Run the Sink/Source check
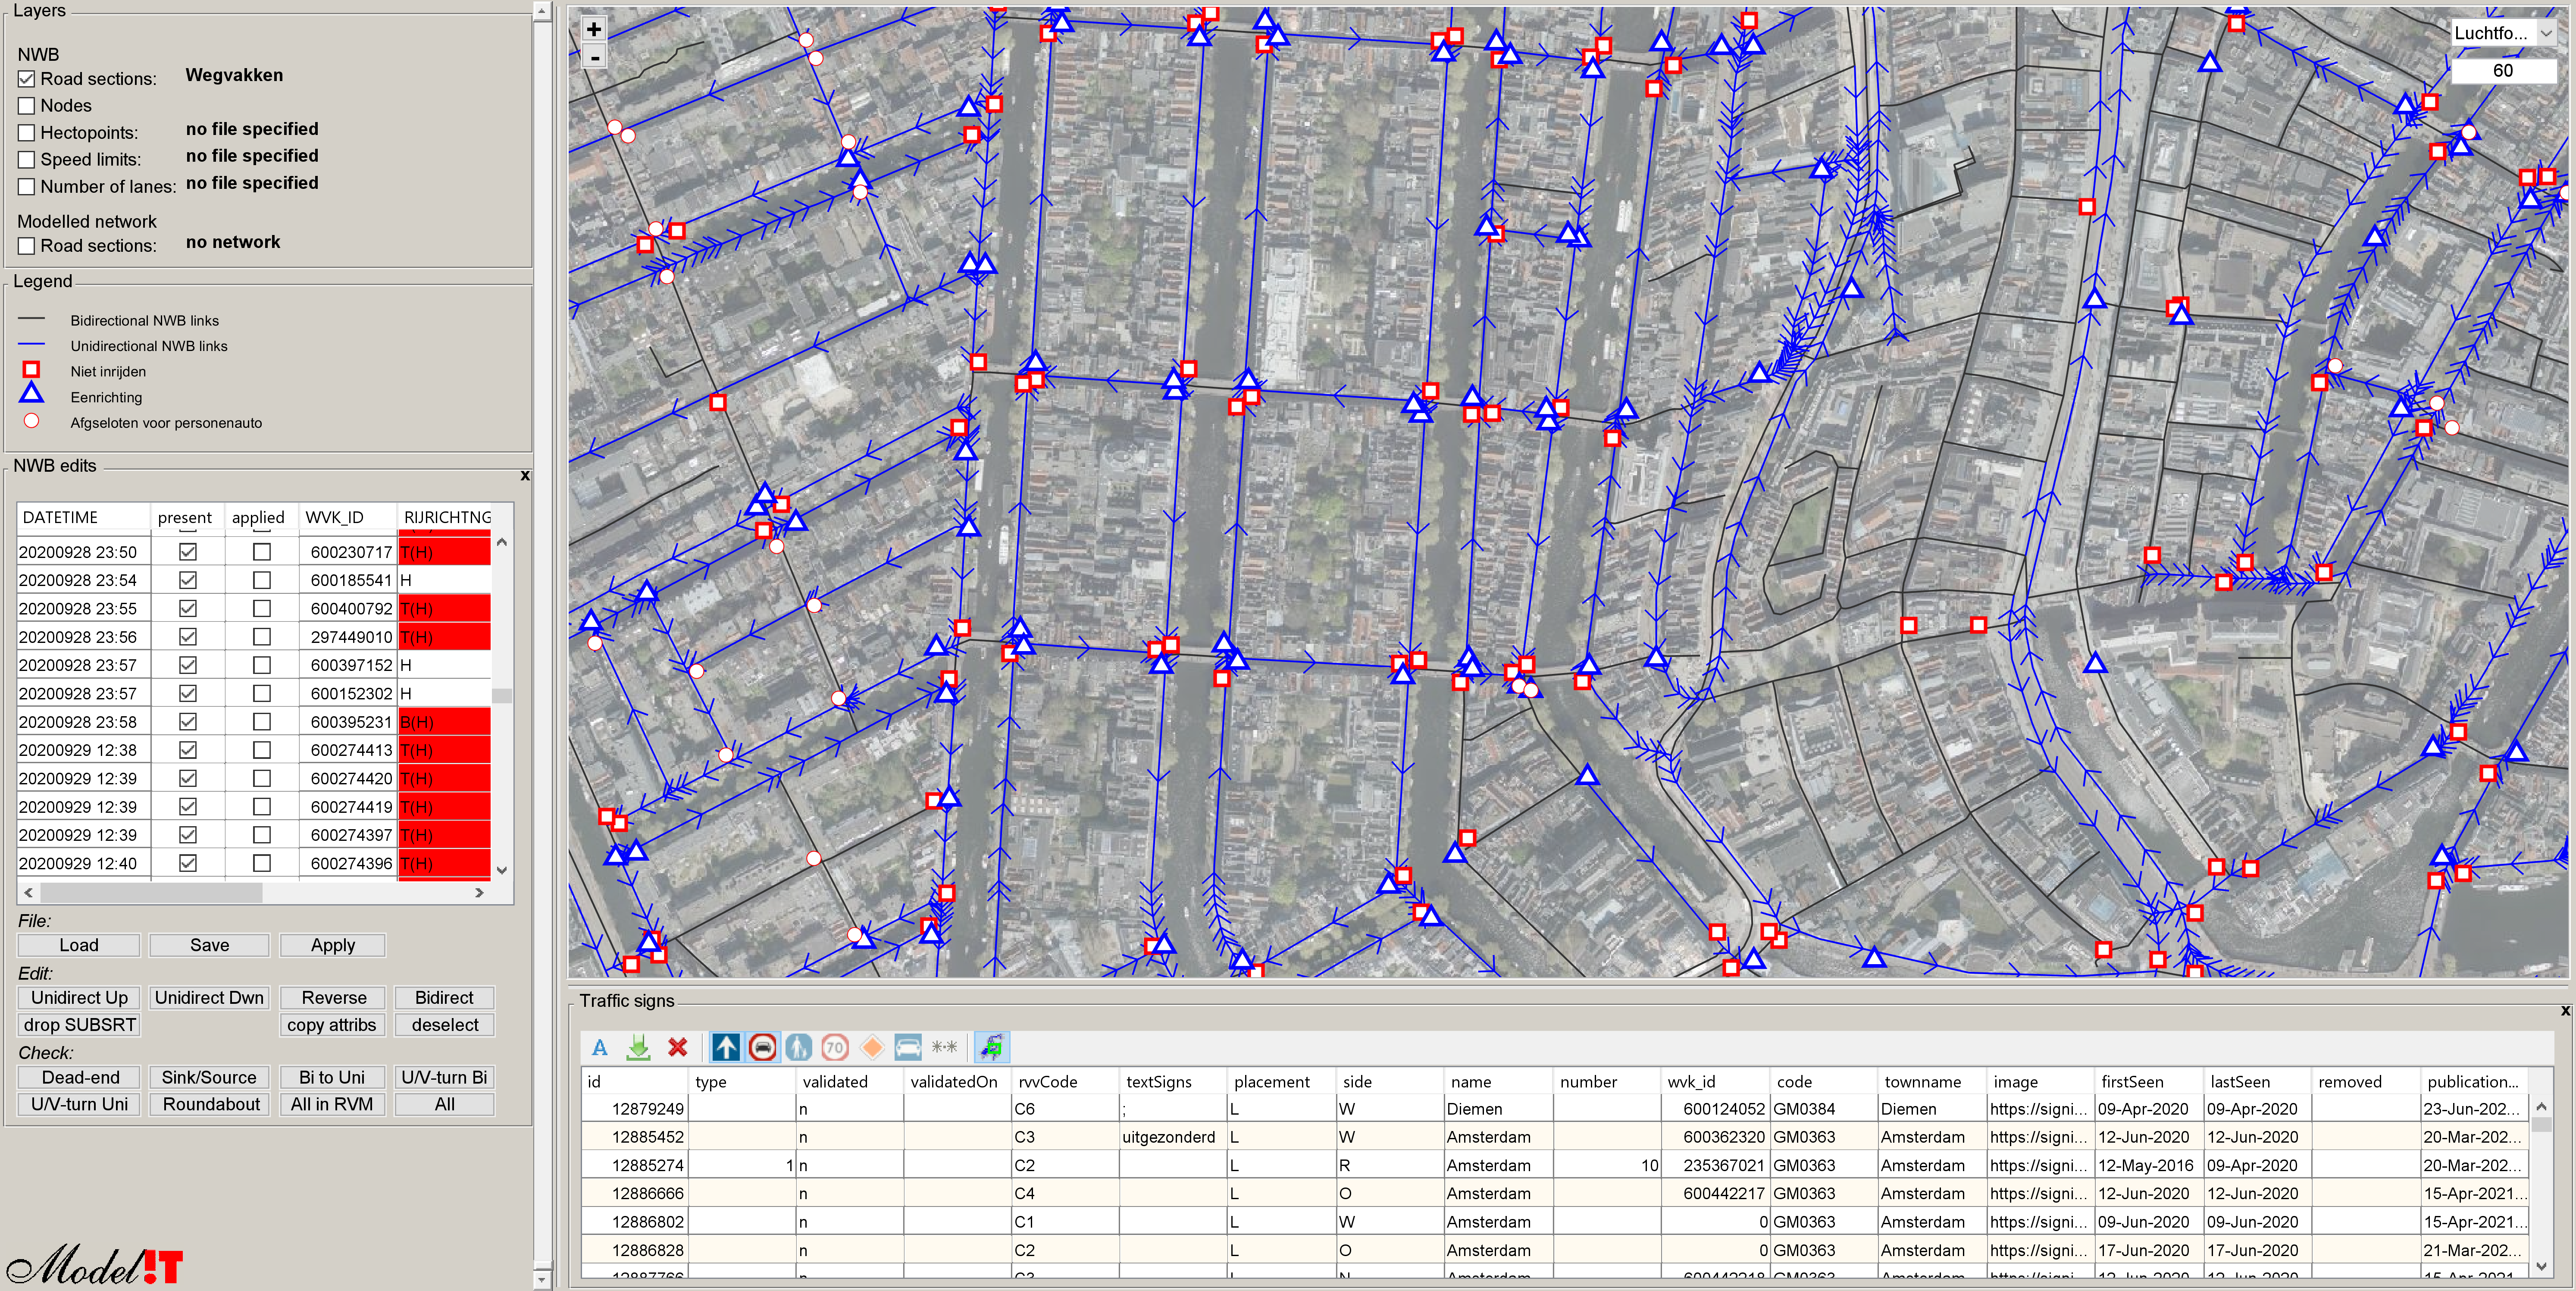Image resolution: width=2576 pixels, height=1291 pixels. [x=209, y=1077]
